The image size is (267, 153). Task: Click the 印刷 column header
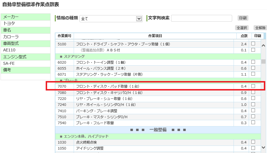[x=258, y=36]
